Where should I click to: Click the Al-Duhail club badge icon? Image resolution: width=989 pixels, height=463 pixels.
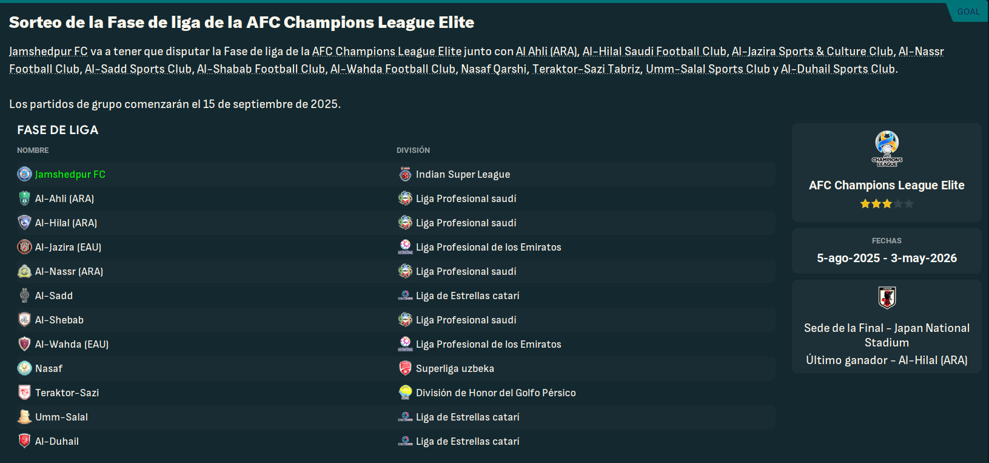24,441
